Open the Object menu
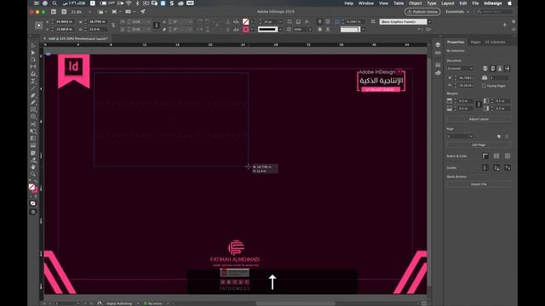 pyautogui.click(x=415, y=3)
